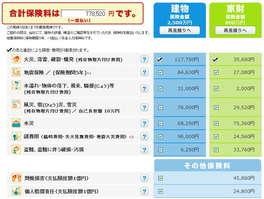The image size is (264, 199).
Task: Uncheck 類焼損害 checkbox 45,880円
Action: (x=161, y=178)
